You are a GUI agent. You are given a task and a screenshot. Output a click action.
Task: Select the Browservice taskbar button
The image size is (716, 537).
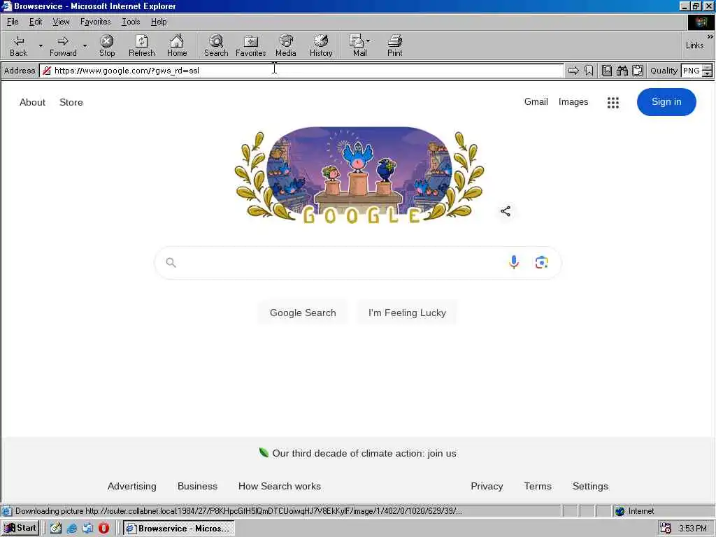pyautogui.click(x=179, y=529)
